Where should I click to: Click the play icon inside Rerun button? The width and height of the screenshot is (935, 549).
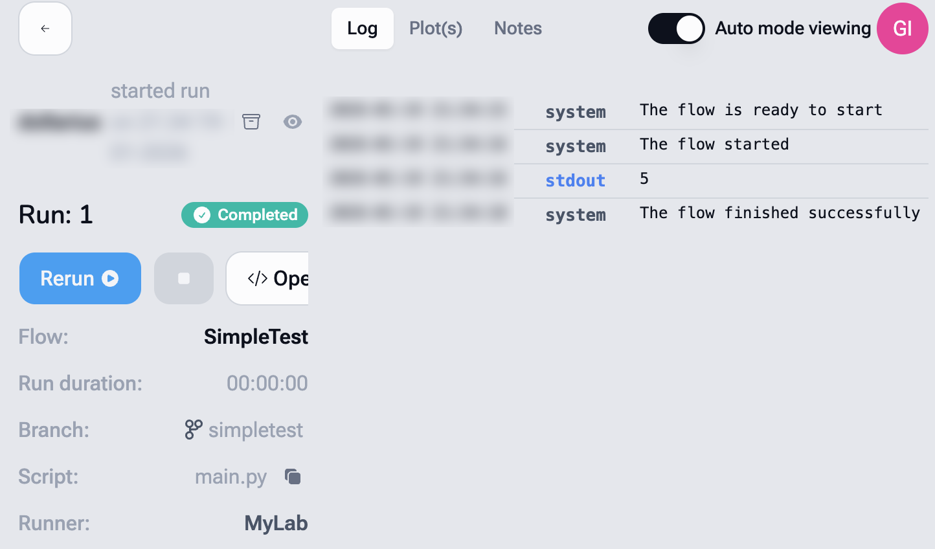(x=111, y=278)
